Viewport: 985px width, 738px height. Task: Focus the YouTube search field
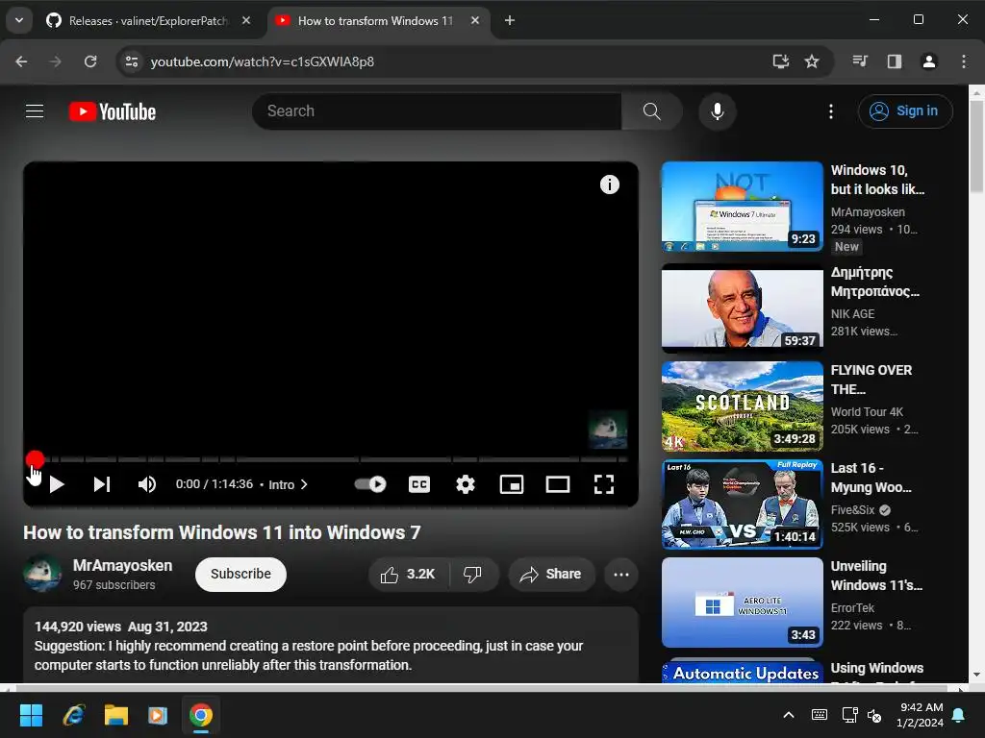tap(437, 111)
